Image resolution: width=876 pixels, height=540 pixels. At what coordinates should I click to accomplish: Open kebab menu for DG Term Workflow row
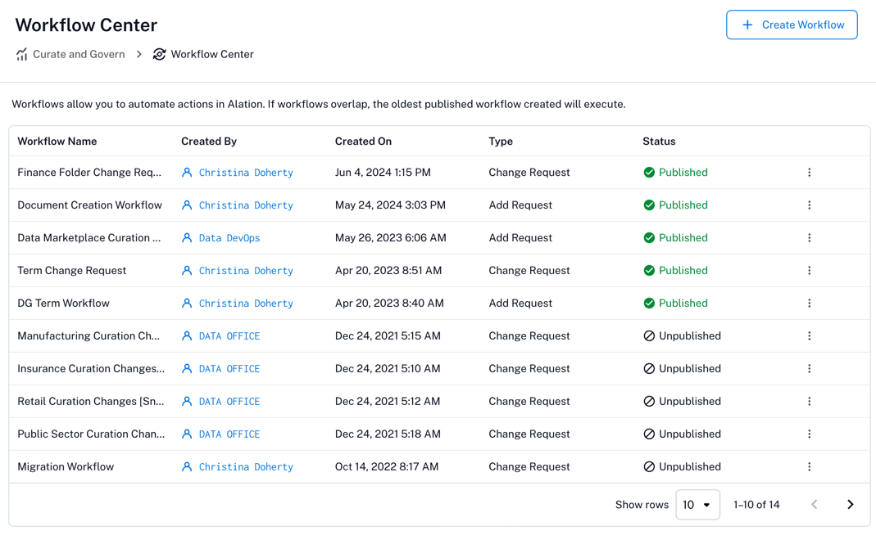(809, 303)
